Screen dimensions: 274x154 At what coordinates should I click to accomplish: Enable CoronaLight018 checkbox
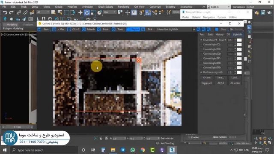pos(201,63)
